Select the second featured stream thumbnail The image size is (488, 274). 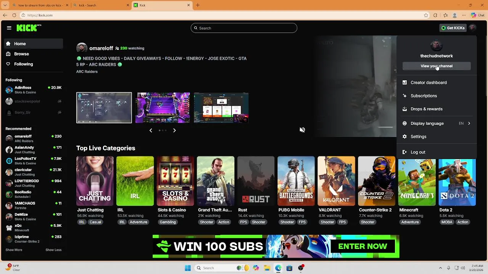point(162,108)
